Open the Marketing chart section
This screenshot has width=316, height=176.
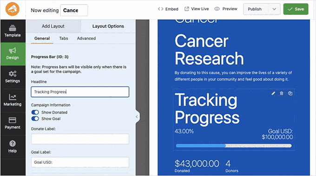coord(13,100)
